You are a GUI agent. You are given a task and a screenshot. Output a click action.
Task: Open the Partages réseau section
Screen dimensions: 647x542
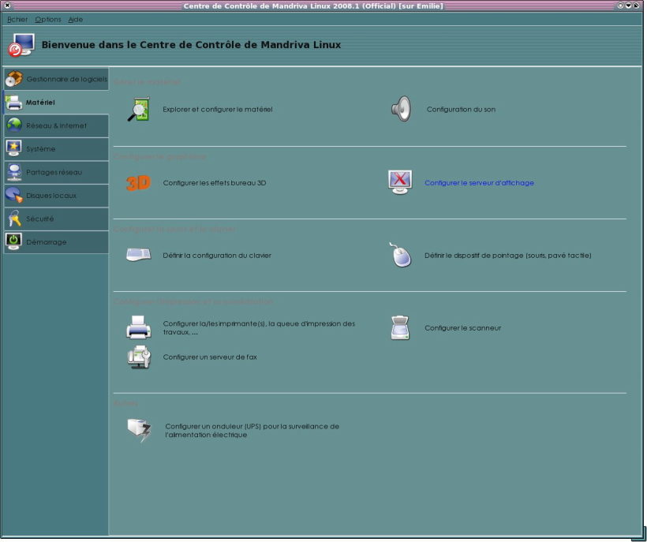point(57,172)
